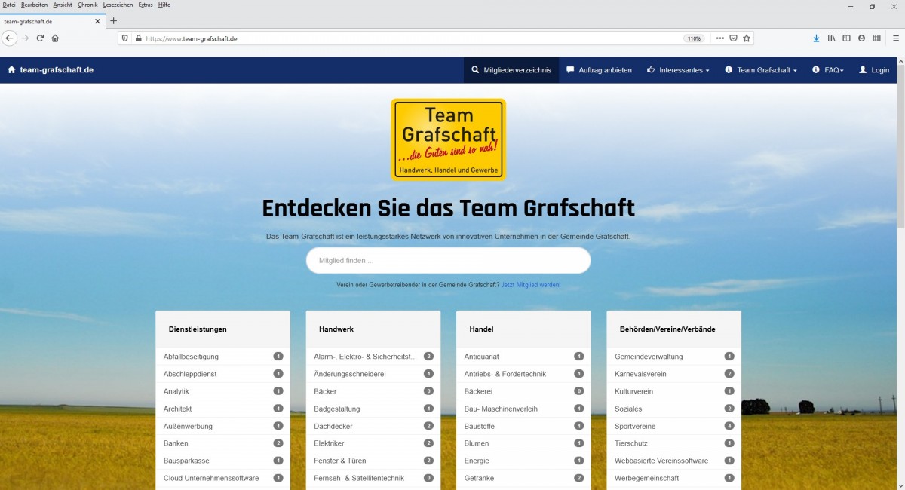Click the team-grafschaft.de home brand link
Image resolution: width=905 pixels, height=490 pixels.
tap(51, 70)
